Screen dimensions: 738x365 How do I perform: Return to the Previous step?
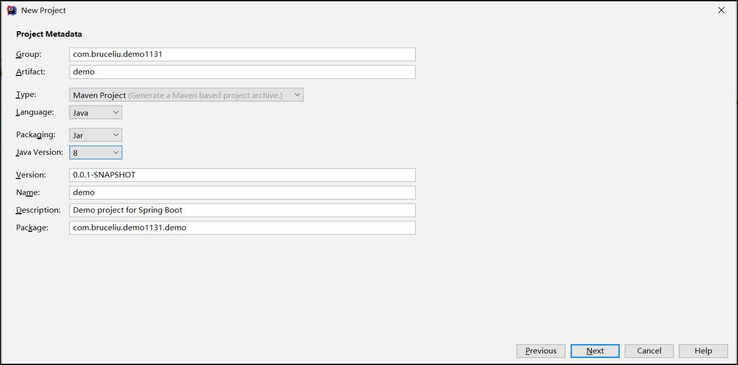point(541,351)
